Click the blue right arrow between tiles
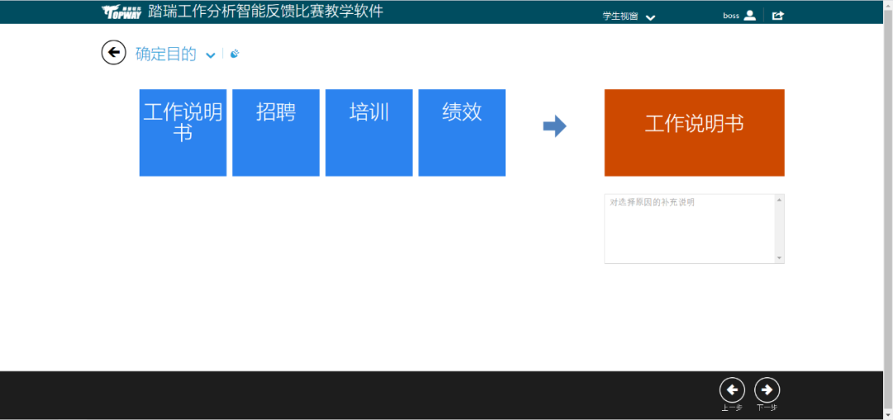The height and width of the screenshot is (420, 893). pos(555,126)
